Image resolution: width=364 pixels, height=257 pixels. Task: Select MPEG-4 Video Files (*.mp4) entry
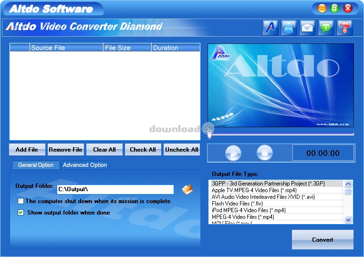[x=276, y=217]
